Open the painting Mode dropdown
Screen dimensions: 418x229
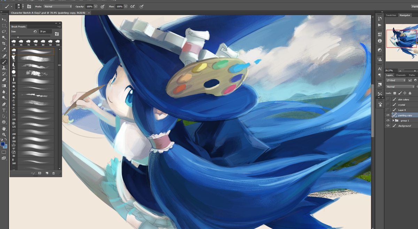click(58, 6)
